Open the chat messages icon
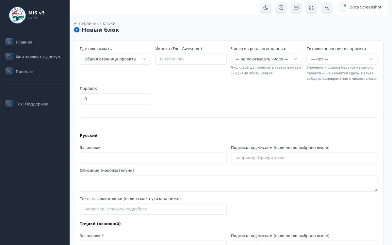The width and height of the screenshot is (392, 245). 281,8
